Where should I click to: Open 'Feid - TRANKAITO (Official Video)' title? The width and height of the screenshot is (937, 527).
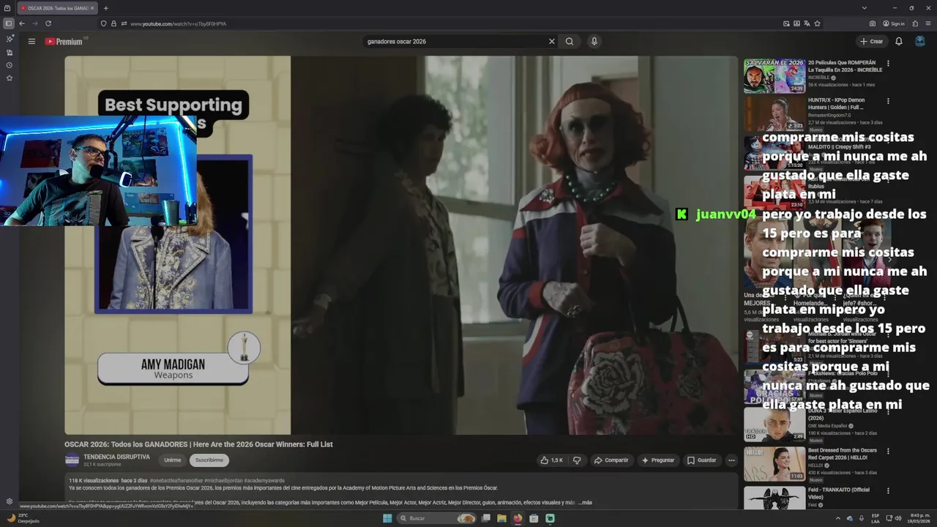(x=839, y=493)
